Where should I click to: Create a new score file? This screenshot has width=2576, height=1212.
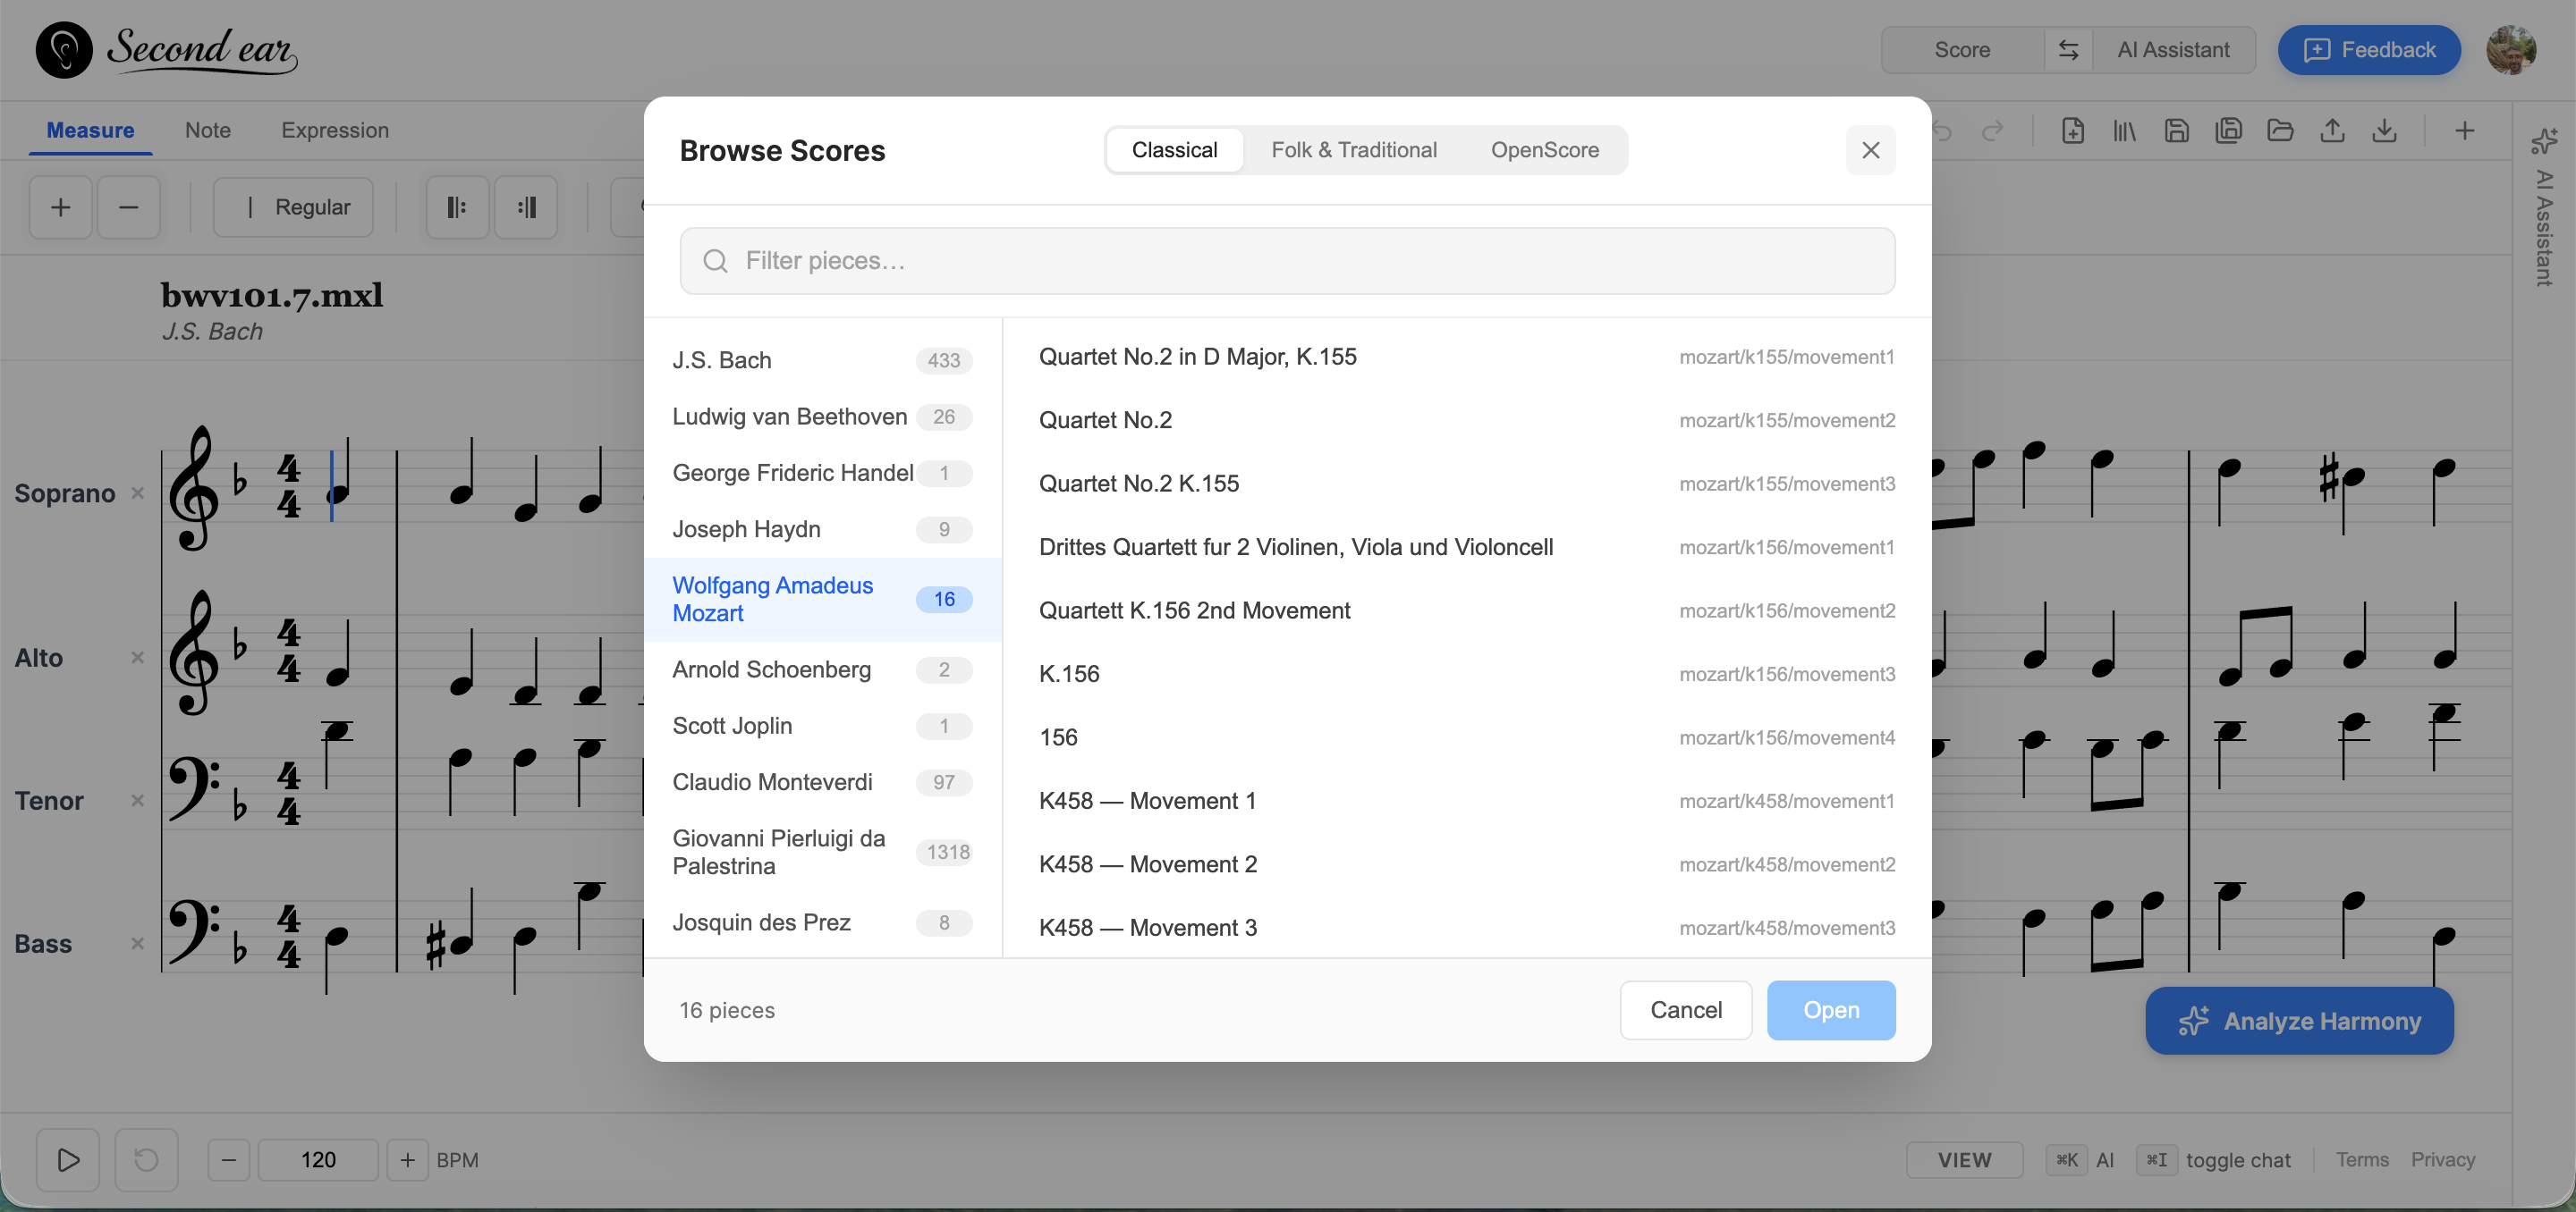click(2073, 130)
